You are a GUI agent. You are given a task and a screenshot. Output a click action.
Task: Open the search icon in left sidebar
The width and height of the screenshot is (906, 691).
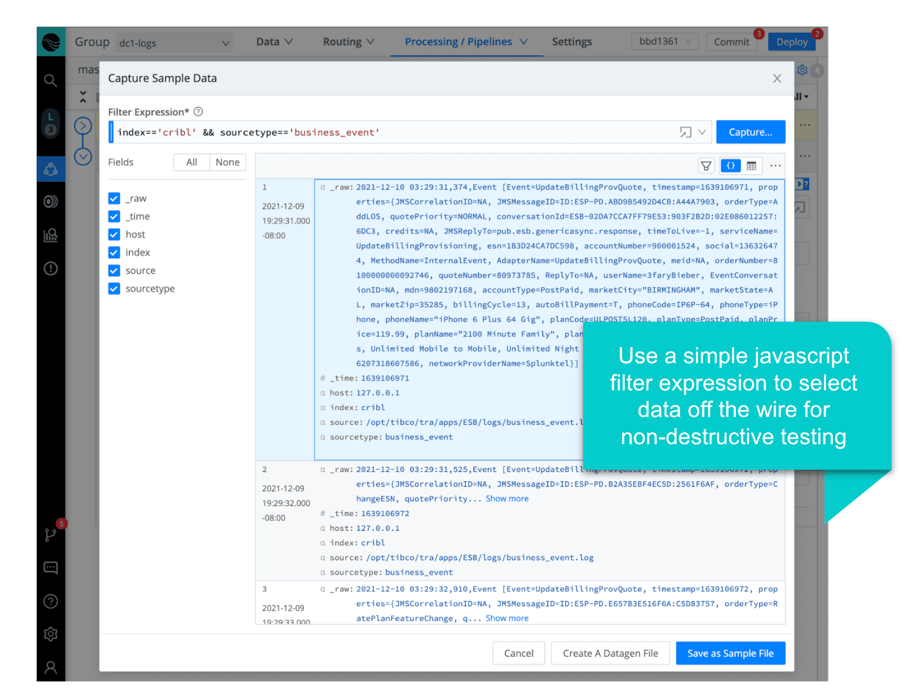pos(50,81)
